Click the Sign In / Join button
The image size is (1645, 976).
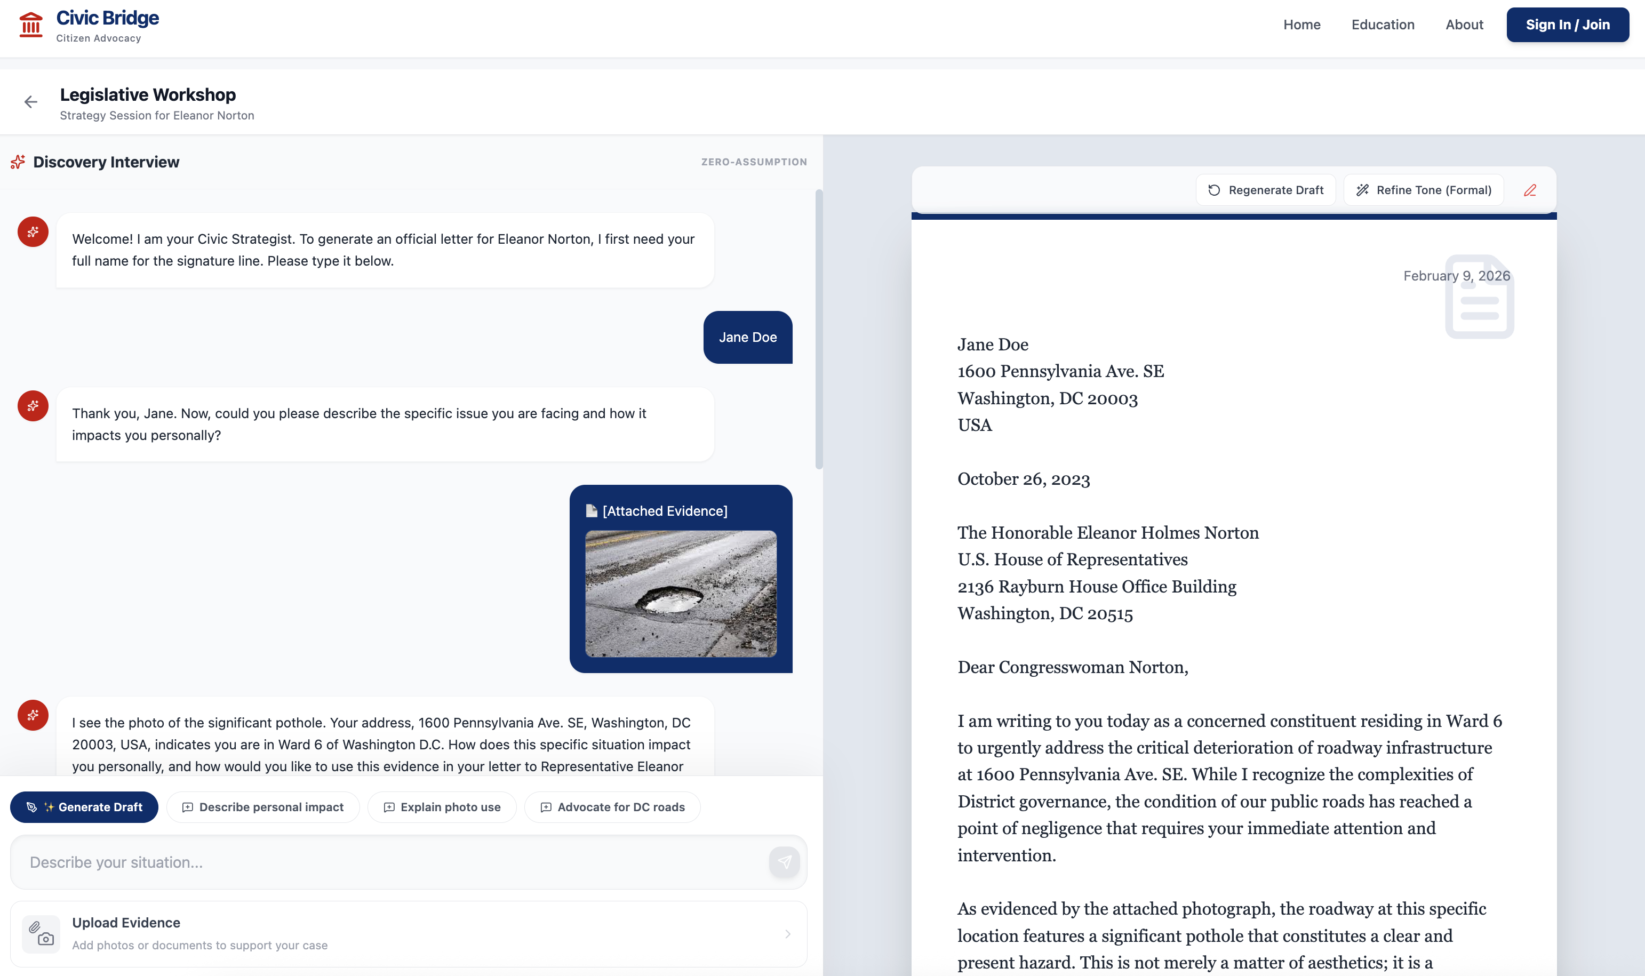tap(1567, 25)
